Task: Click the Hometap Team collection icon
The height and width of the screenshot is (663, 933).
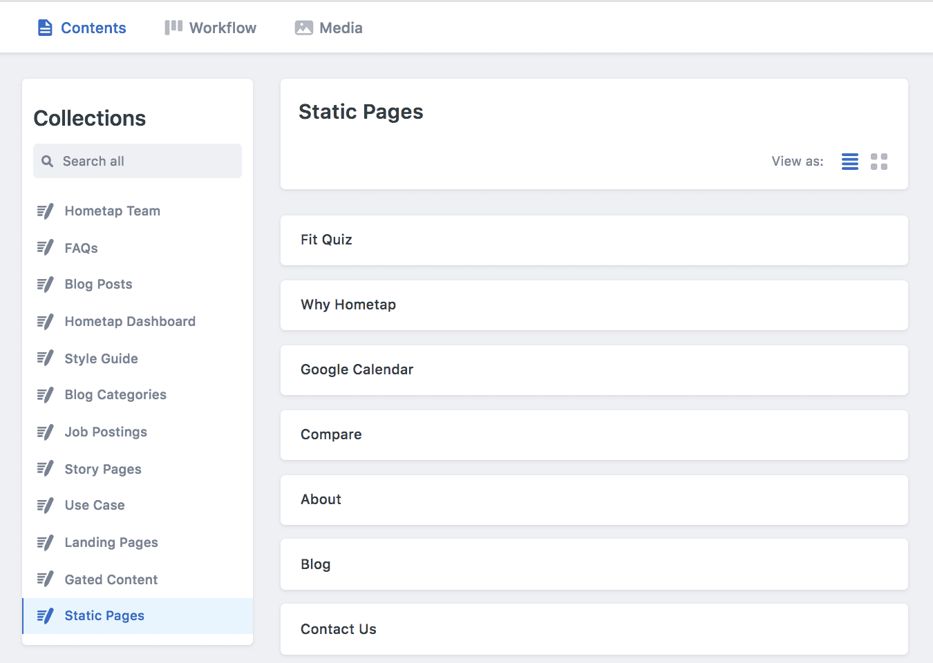Action: [45, 211]
